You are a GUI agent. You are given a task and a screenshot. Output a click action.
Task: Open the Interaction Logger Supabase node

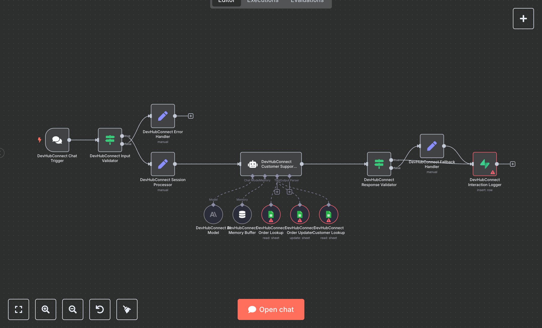485,164
